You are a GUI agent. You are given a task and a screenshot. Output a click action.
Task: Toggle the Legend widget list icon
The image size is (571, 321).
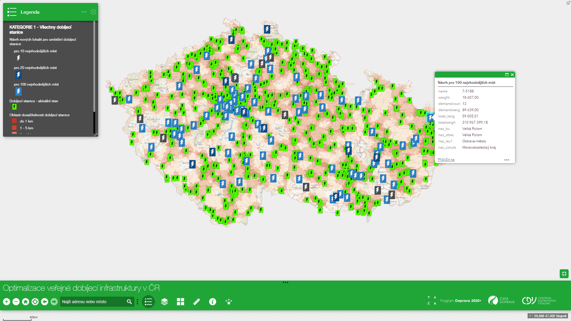(x=148, y=302)
